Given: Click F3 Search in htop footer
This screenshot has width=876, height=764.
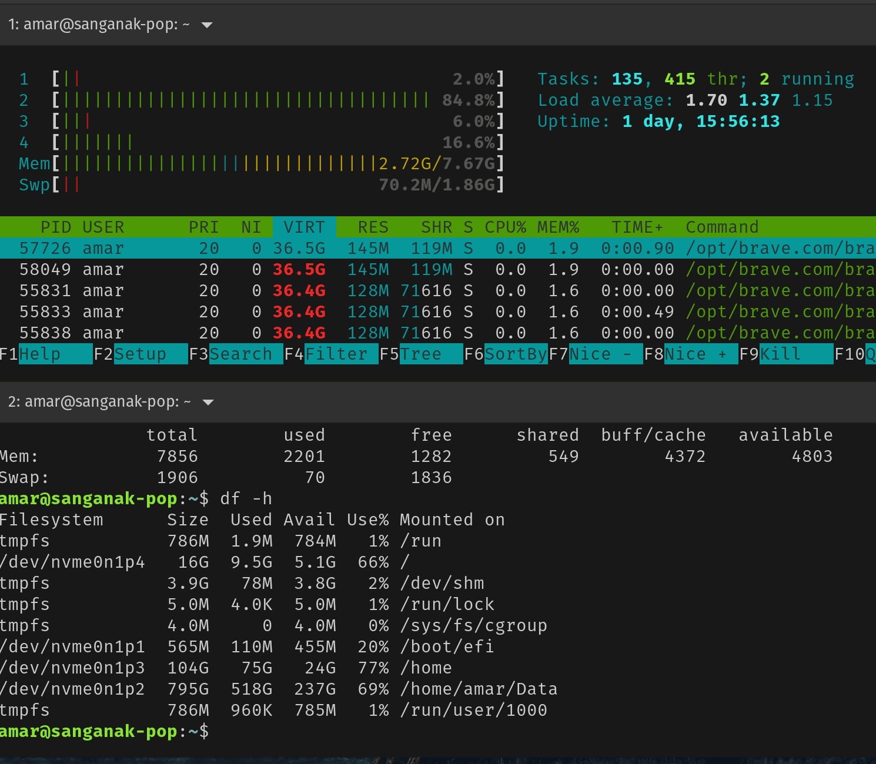Looking at the screenshot, I should click(236, 354).
